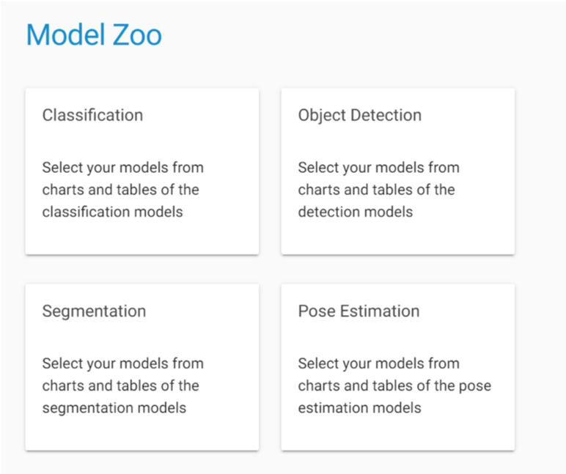Click the Classification card title text
566x474 pixels.
pyautogui.click(x=92, y=115)
